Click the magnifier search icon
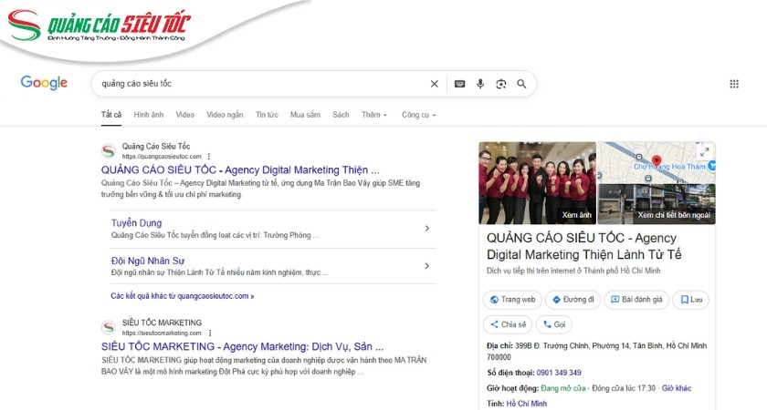The width and height of the screenshot is (767, 410). (521, 84)
